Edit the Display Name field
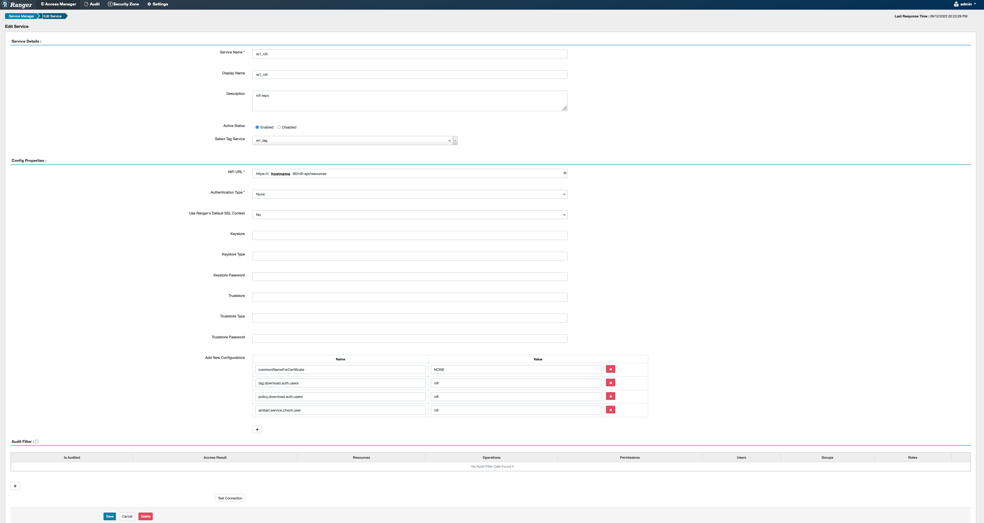Viewport: 984px width, 523px height. coord(410,75)
